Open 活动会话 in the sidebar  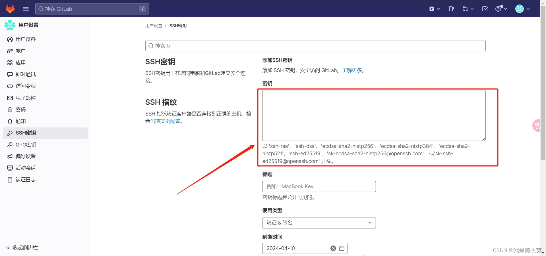point(45,168)
